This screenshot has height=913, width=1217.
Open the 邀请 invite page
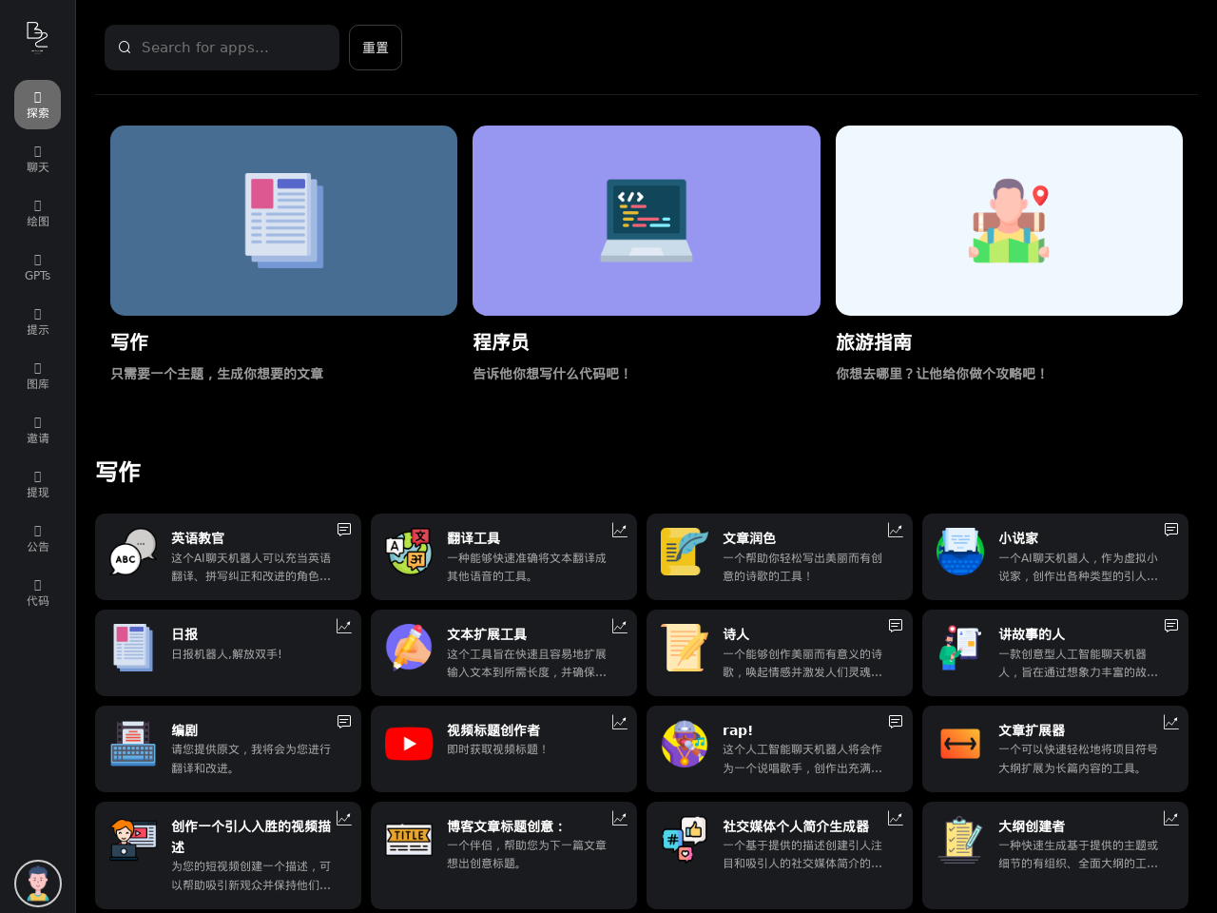pos(37,429)
